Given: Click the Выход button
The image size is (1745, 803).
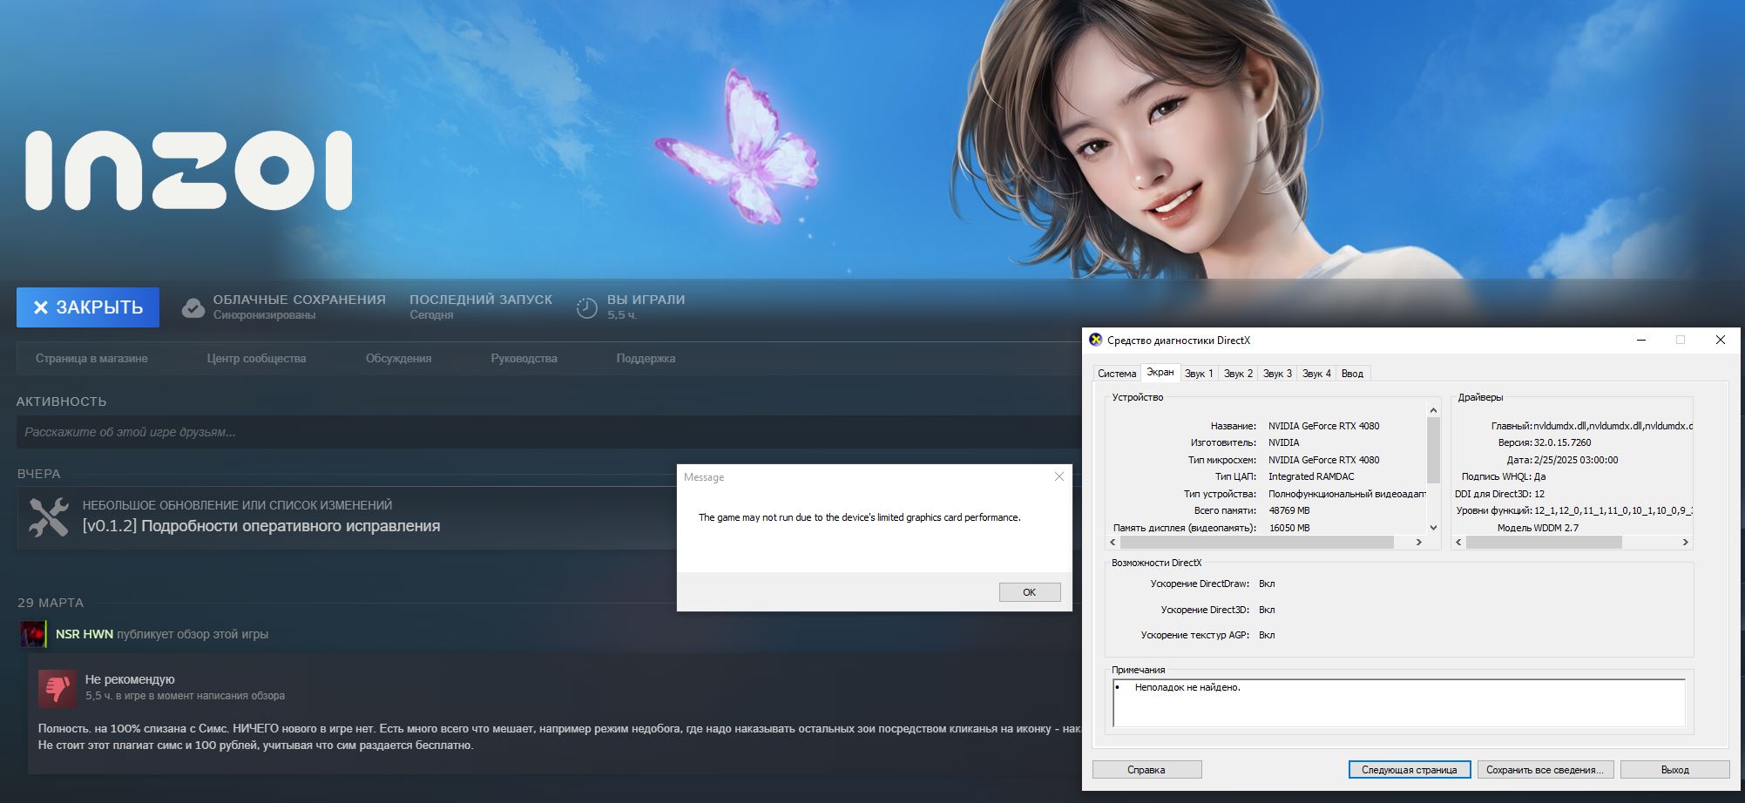Looking at the screenshot, I should pyautogui.click(x=1675, y=770).
